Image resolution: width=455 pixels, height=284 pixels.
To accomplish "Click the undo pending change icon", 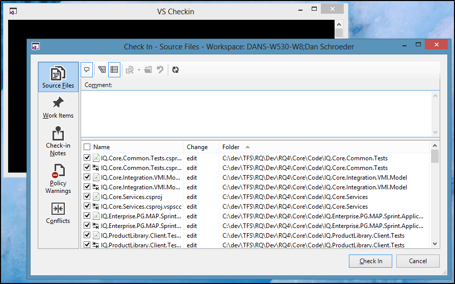I will (160, 70).
